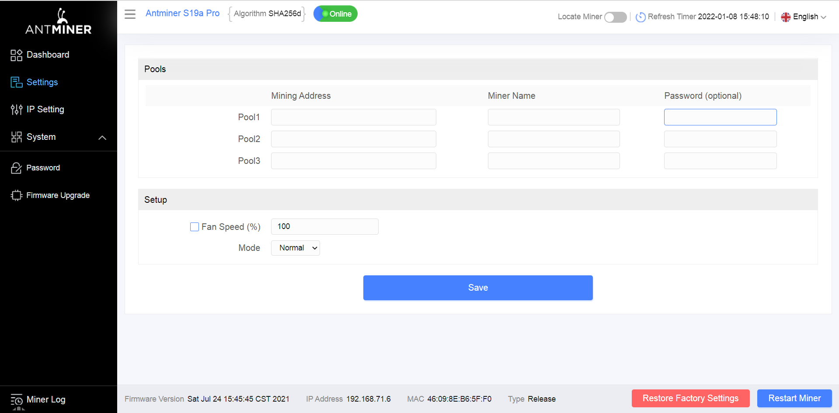The image size is (839, 413).
Task: Open the English language dropdown
Action: point(809,17)
